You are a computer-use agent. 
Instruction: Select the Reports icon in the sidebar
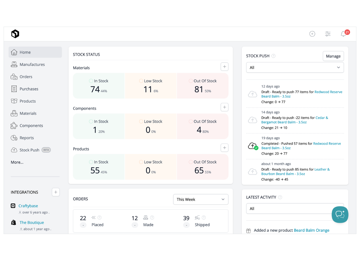click(x=14, y=138)
